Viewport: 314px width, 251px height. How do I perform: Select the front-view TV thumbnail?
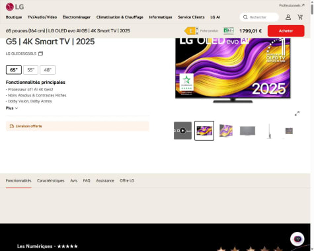click(x=204, y=131)
